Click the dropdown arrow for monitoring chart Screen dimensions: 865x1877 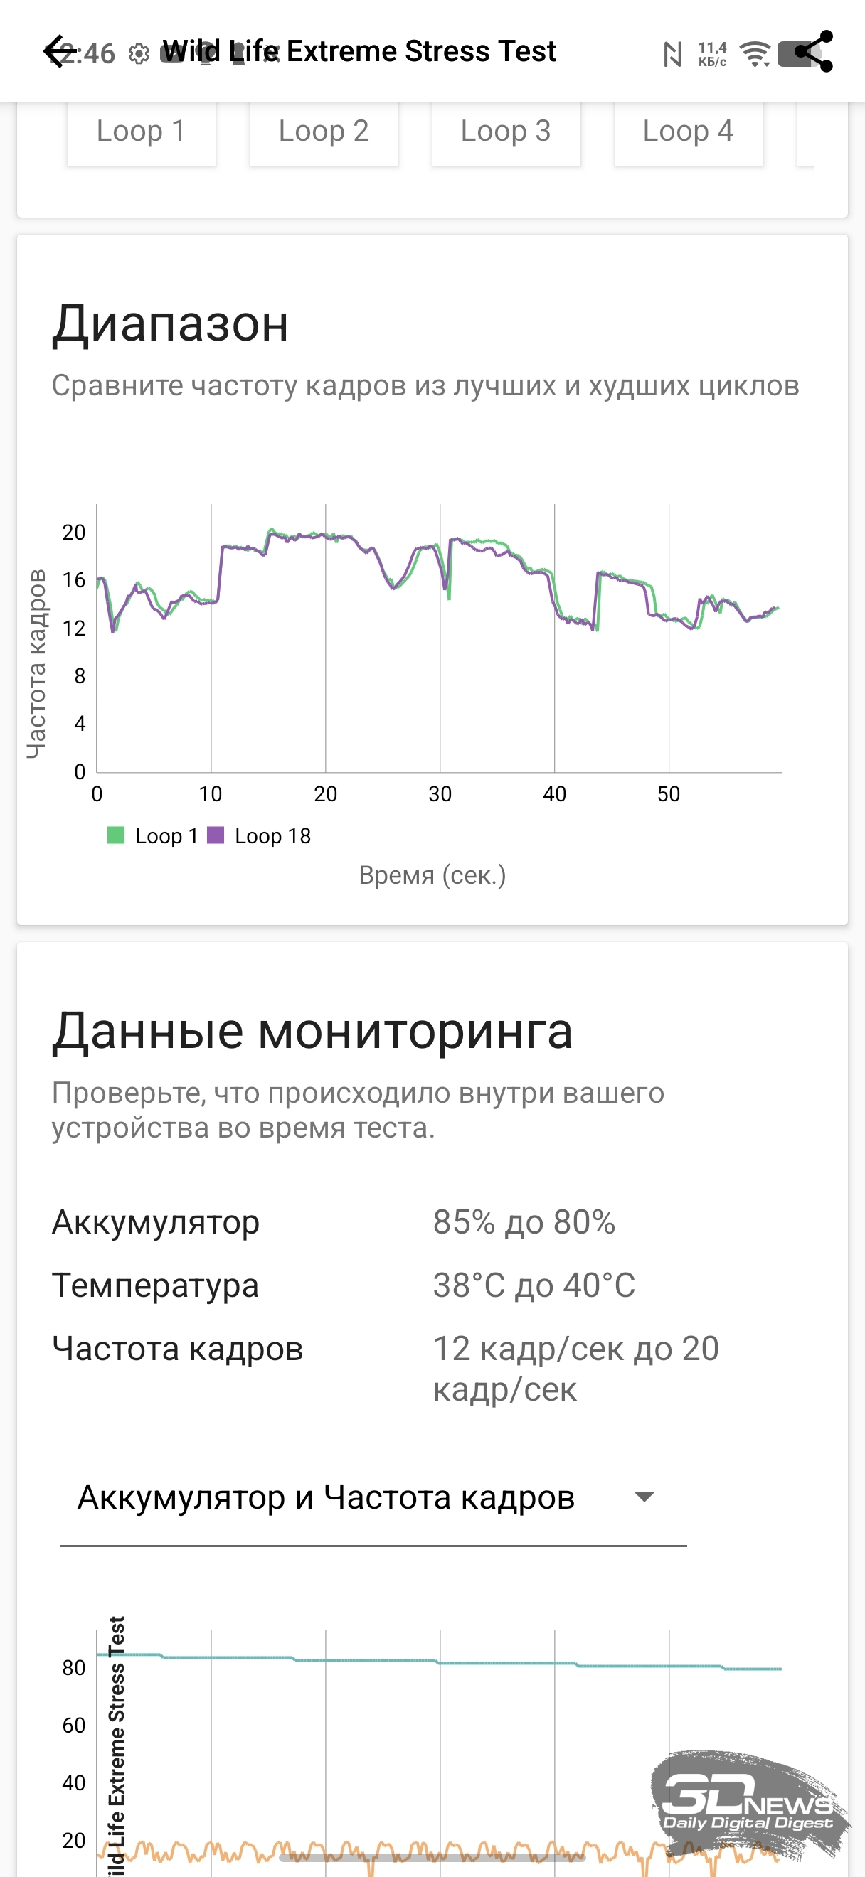coord(644,1498)
